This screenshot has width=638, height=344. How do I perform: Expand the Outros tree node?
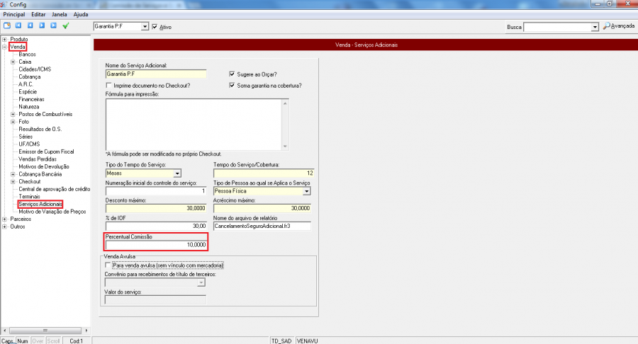tap(4, 227)
